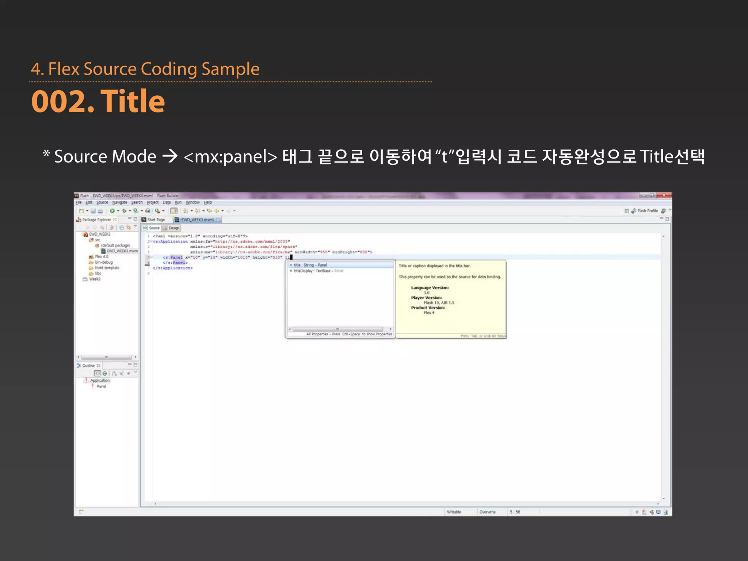Open the Next Annotation dropdown arrow
Viewport: 748px width, 561px height.
click(192, 211)
